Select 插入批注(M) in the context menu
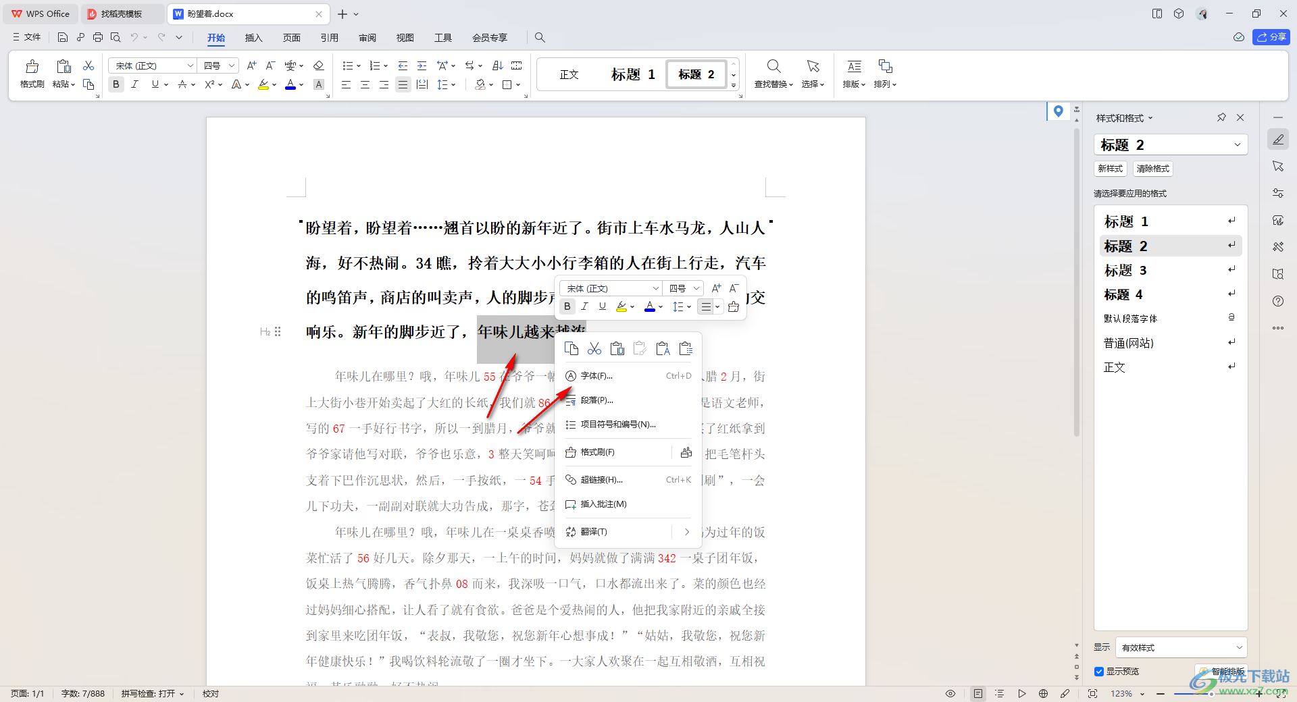 click(628, 504)
